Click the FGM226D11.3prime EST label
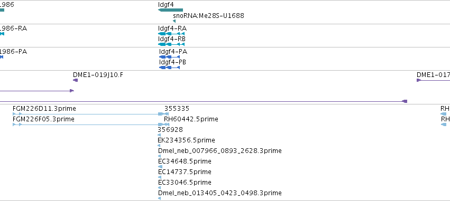Image resolution: width=450 pixels, height=201 pixels. point(44,109)
